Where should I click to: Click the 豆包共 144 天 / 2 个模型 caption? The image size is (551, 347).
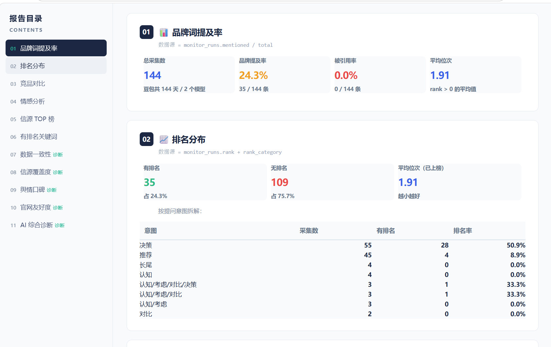click(x=174, y=89)
